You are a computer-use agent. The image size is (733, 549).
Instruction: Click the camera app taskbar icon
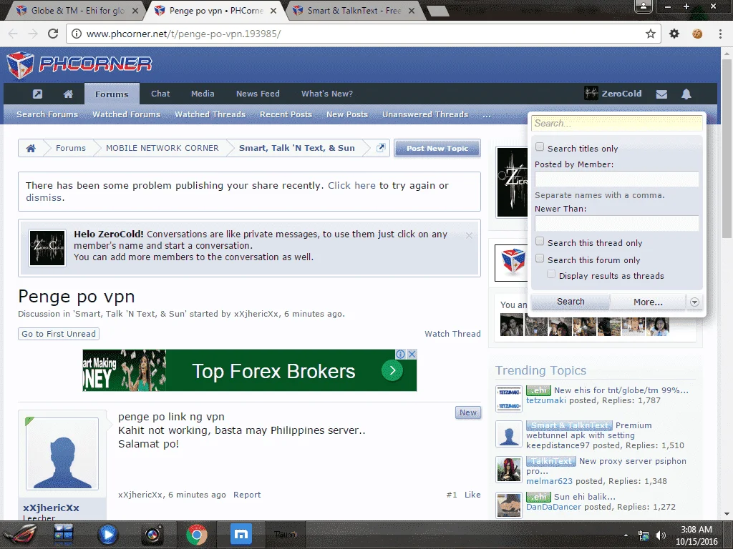pos(152,535)
